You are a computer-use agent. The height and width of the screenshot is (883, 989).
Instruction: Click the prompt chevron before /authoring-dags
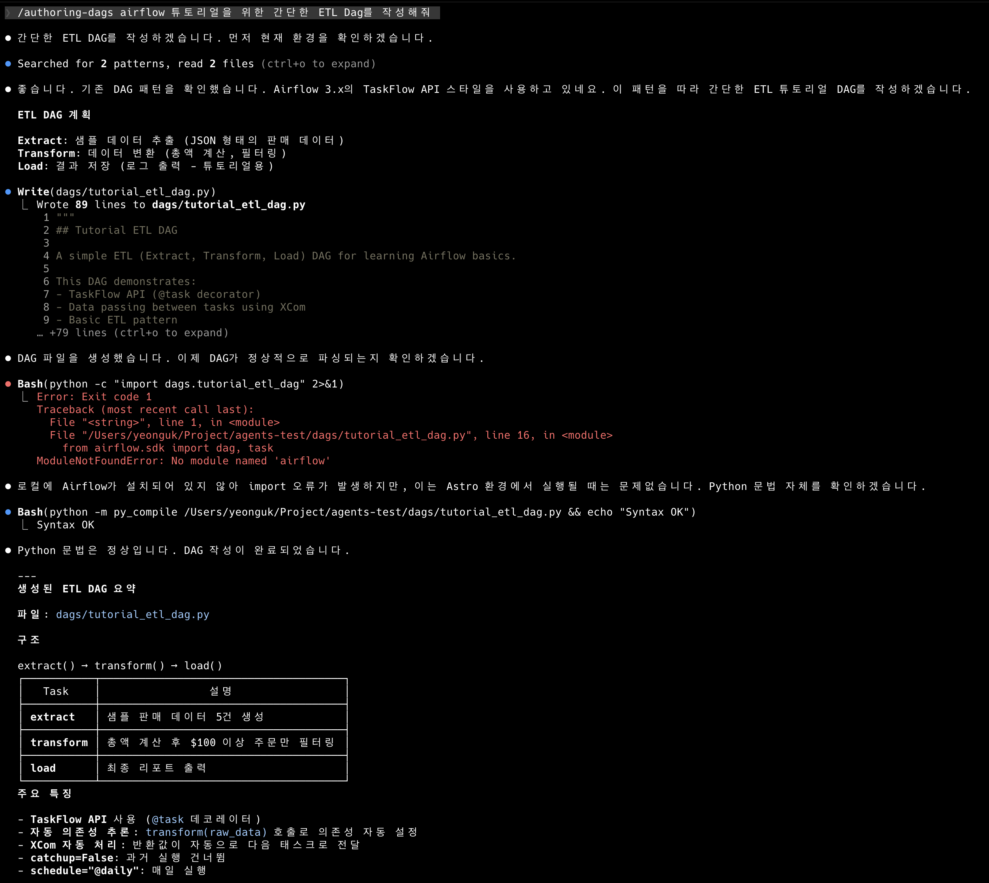click(8, 13)
